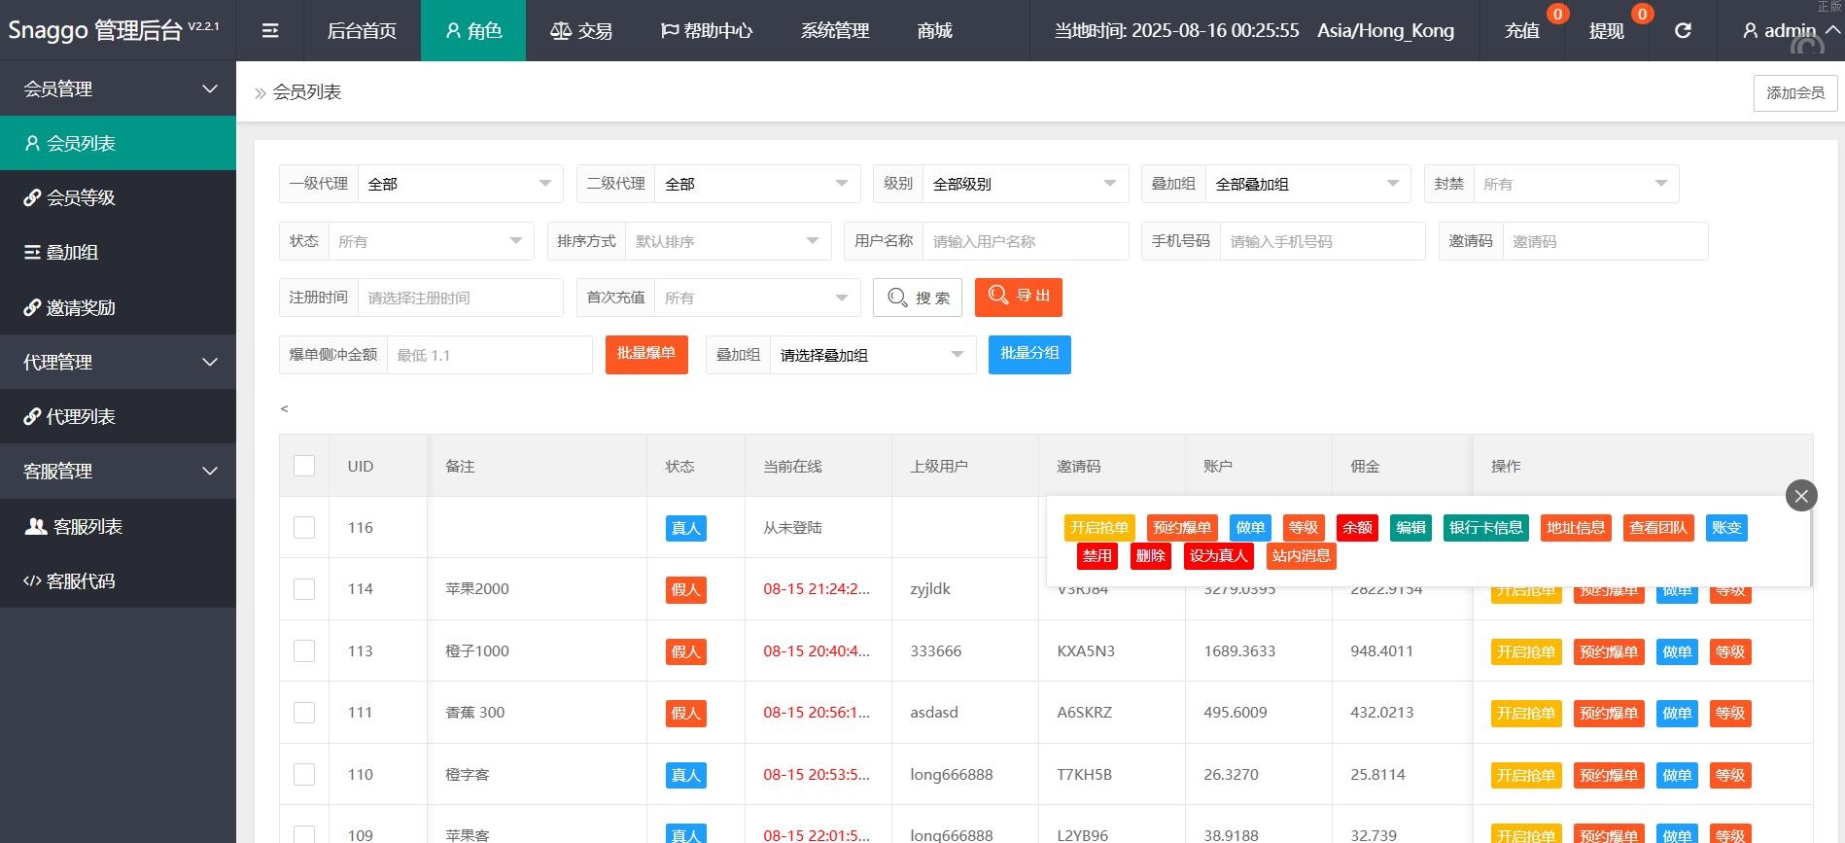Click the small left arrow above table
Viewport: 1845px width, 843px height.
[x=284, y=408]
